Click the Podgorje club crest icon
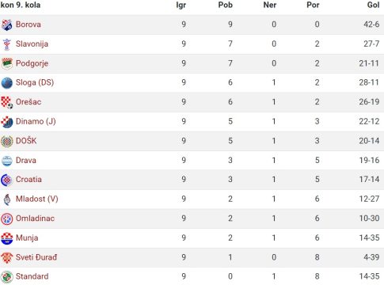384x285 pixels. pyautogui.click(x=7, y=63)
